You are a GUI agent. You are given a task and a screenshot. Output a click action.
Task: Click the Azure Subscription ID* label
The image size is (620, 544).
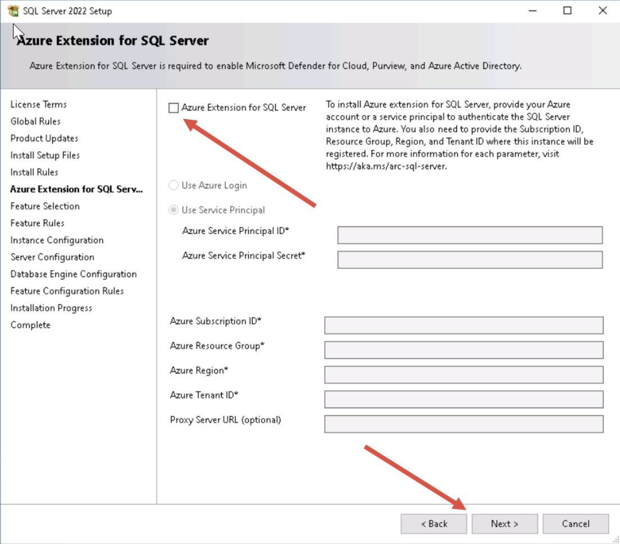click(216, 321)
